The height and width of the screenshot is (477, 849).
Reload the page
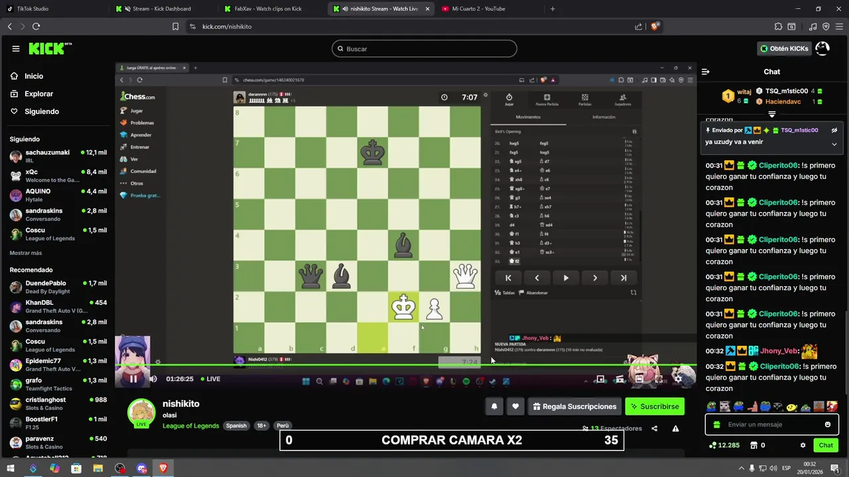(x=36, y=26)
